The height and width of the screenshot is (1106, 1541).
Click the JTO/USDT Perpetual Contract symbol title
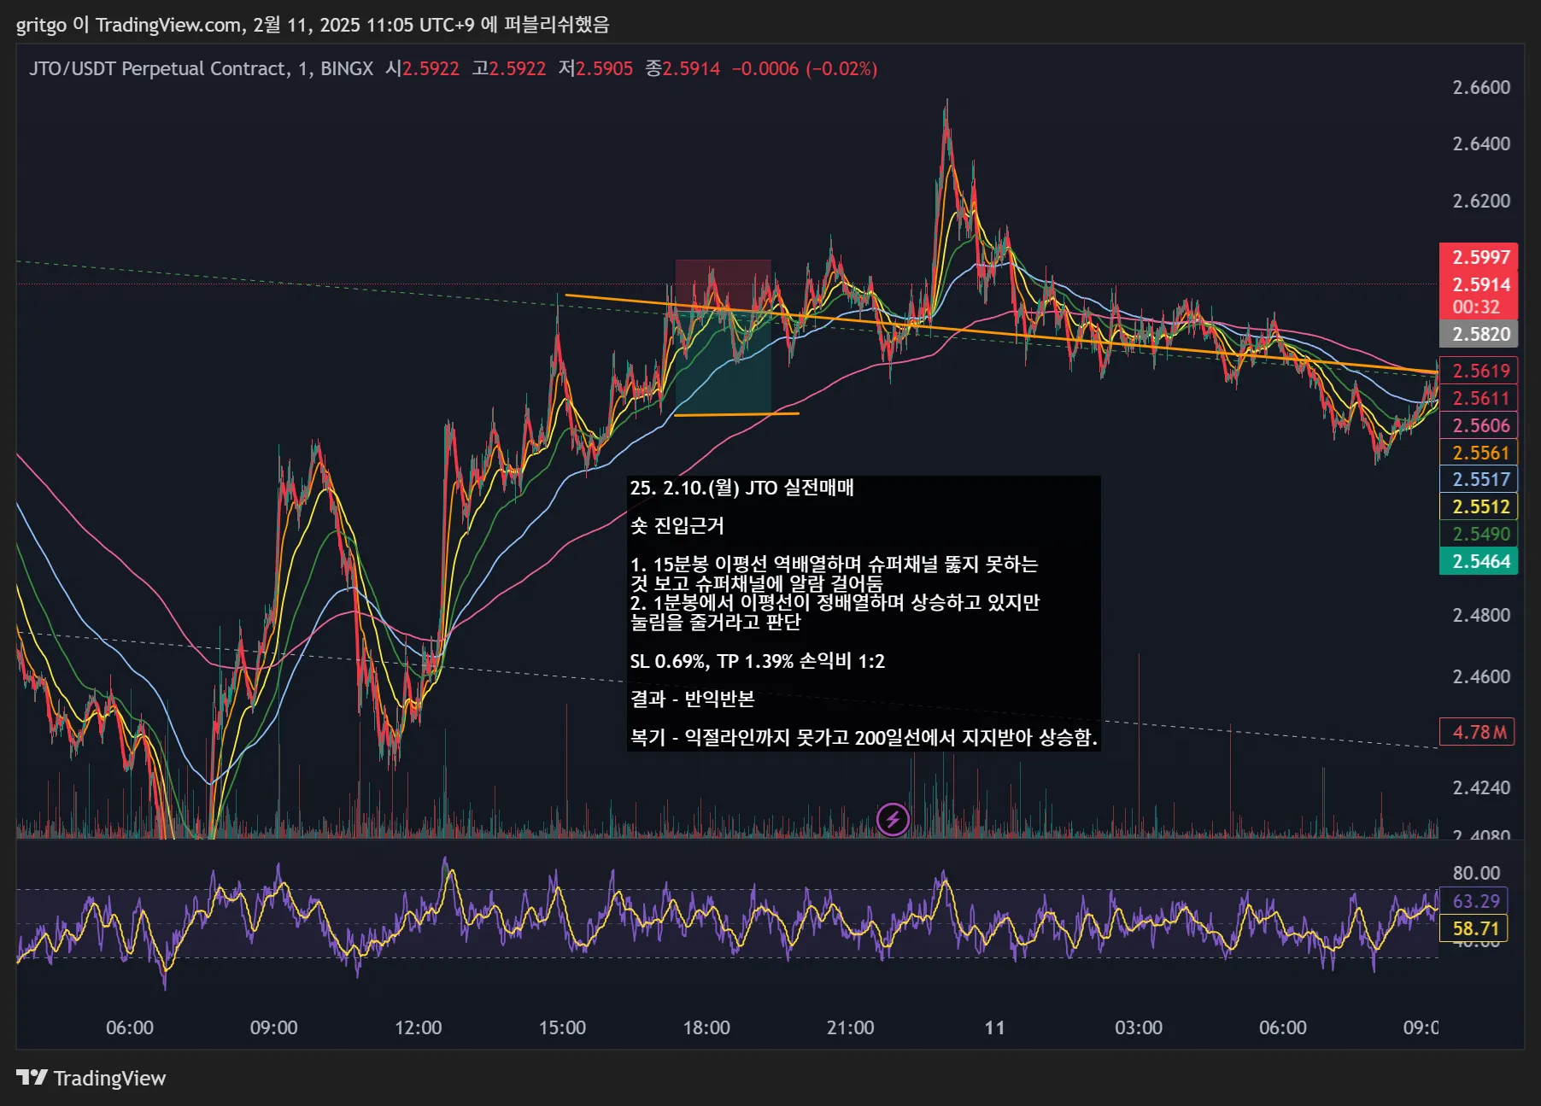click(x=201, y=68)
